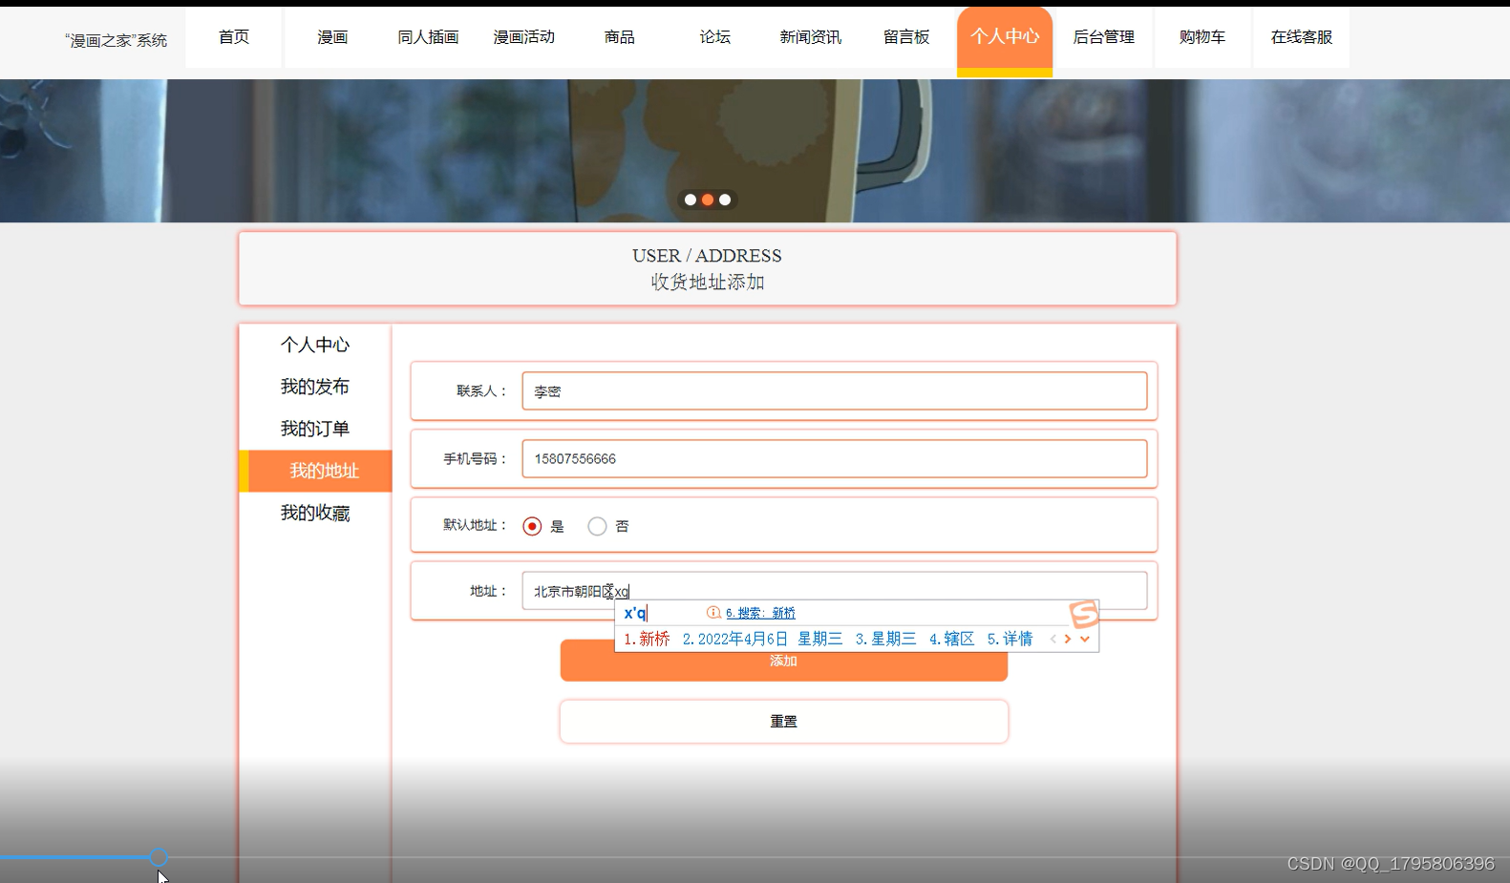Visit the 论坛 section

click(714, 37)
